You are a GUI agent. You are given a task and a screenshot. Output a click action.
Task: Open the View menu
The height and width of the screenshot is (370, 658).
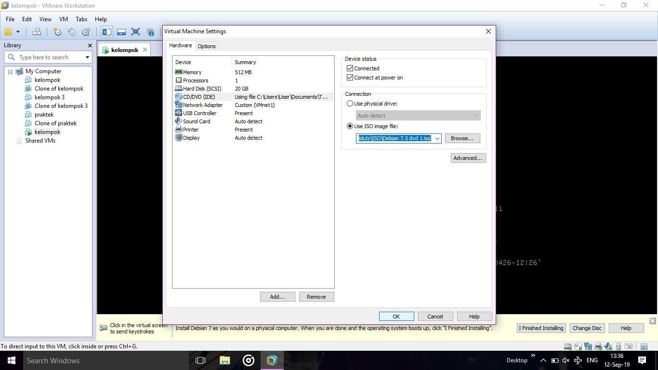45,19
